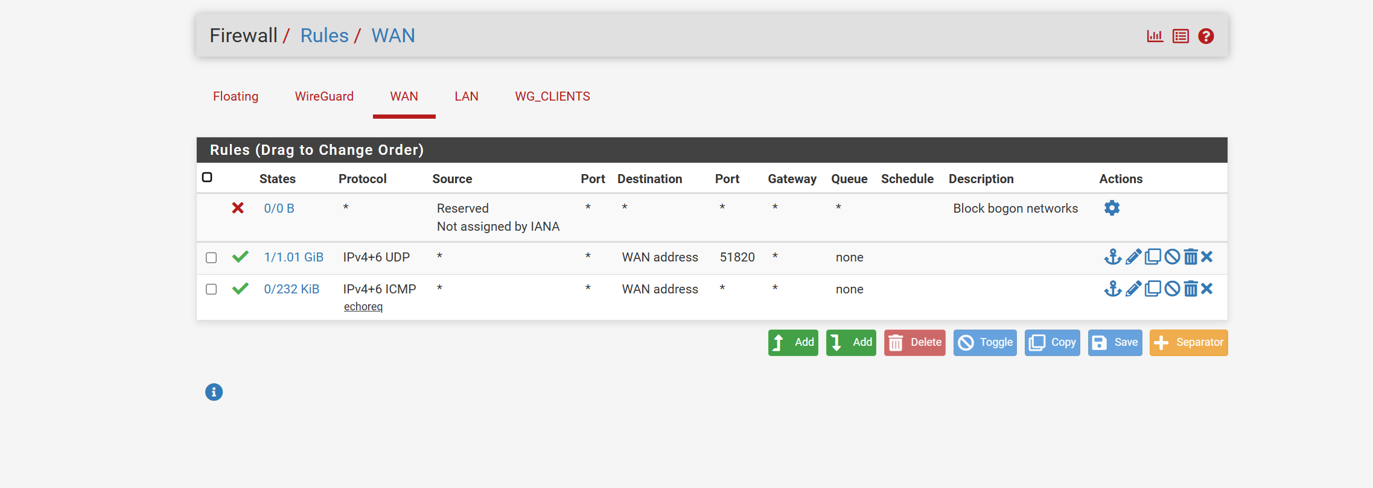Click Reserved Not assigned by IANA source
1373x488 pixels.
tap(499, 217)
